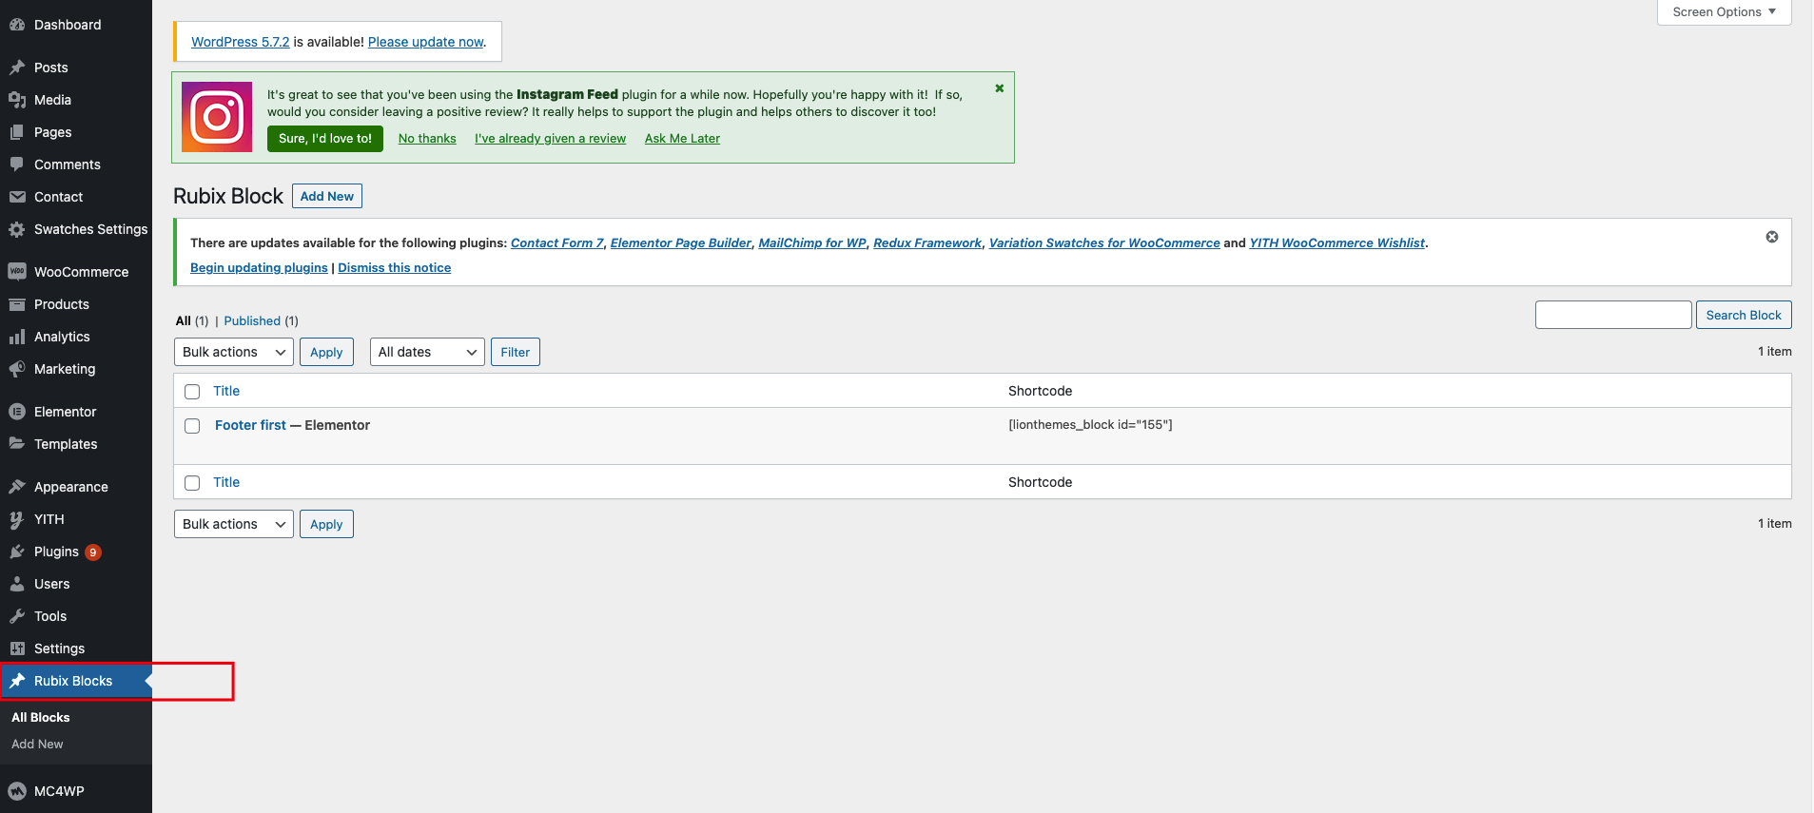
Task: Click the Dashboard gauge icon in sidebar
Action: pyautogui.click(x=17, y=25)
